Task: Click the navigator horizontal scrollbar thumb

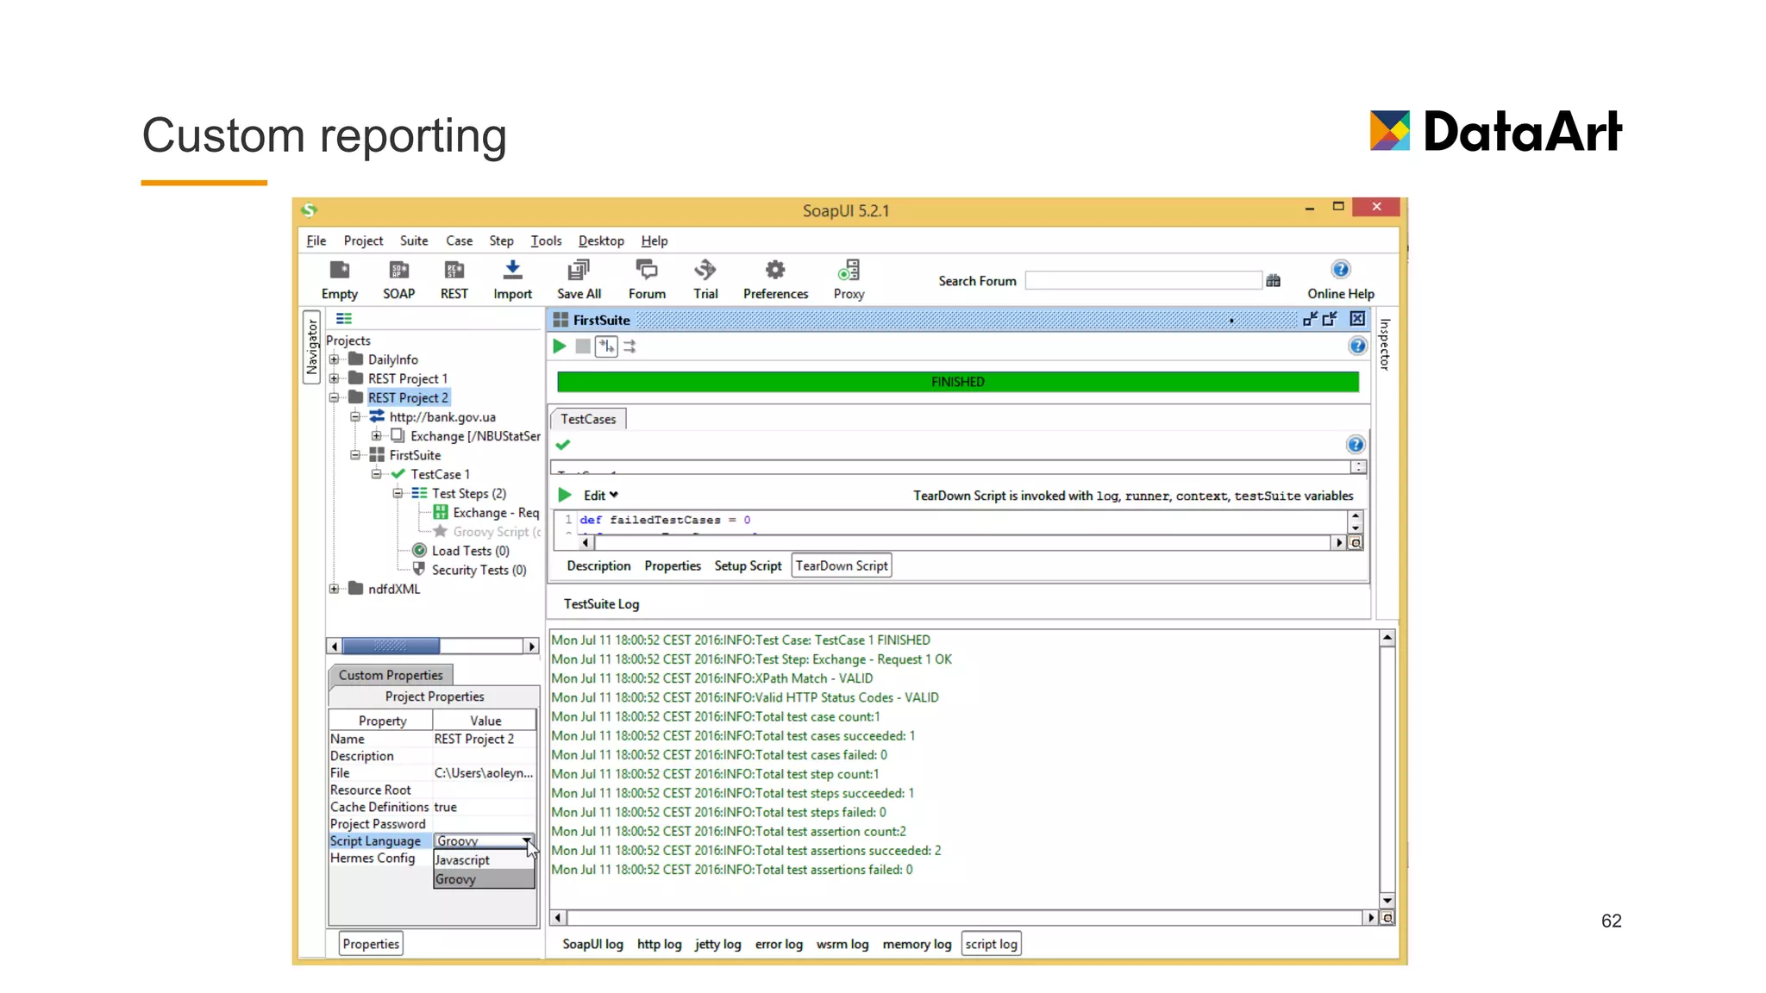Action: (391, 646)
